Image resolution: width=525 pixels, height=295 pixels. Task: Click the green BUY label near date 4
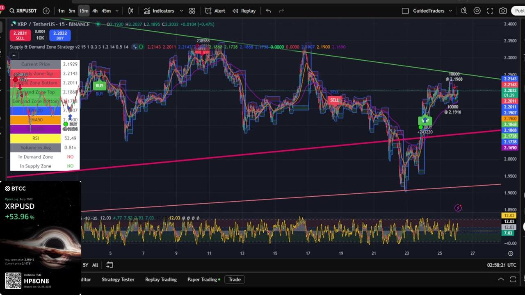99,86
